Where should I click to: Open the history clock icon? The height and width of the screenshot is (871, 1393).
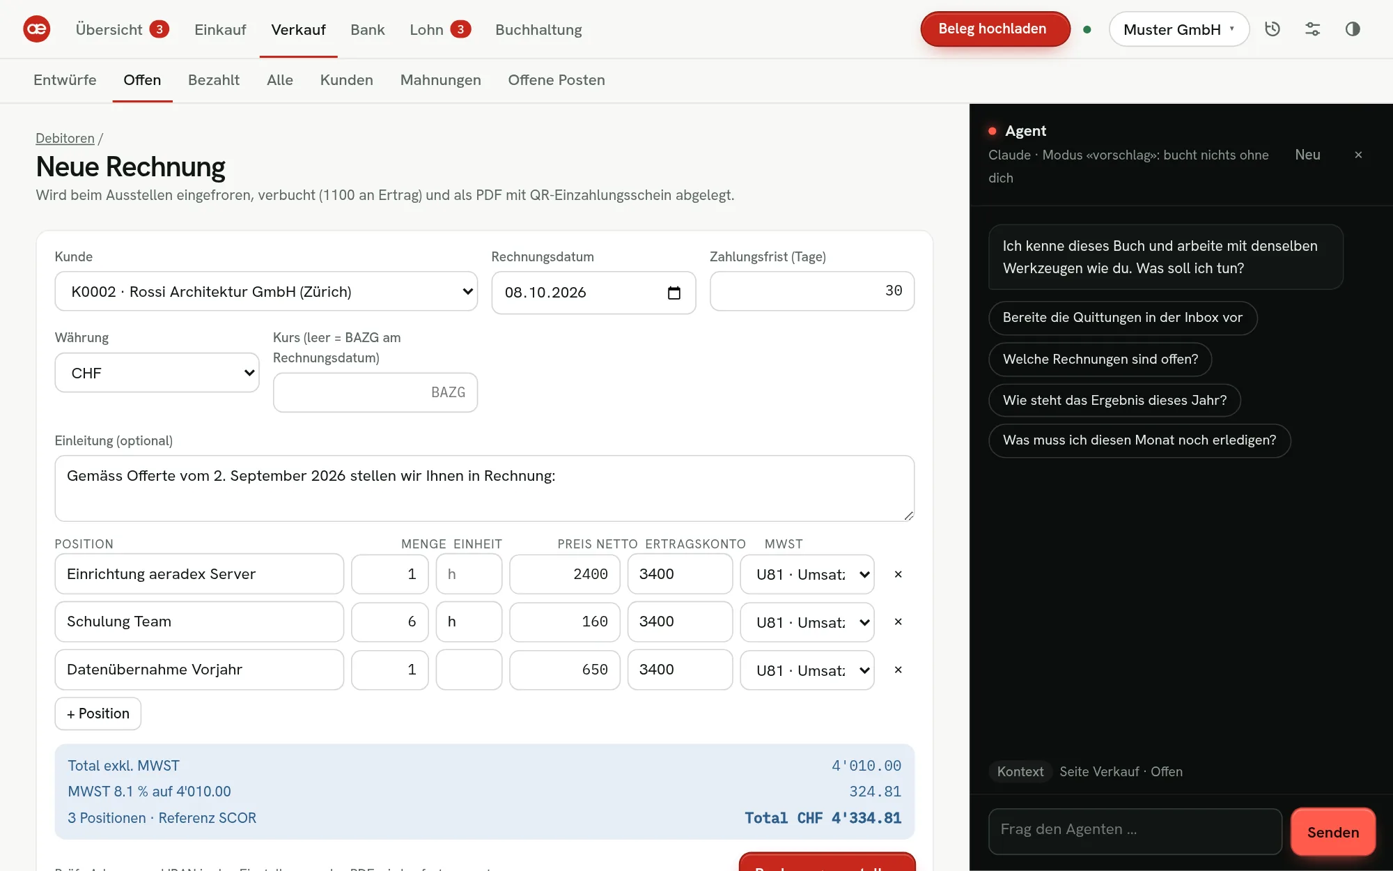coord(1273,29)
